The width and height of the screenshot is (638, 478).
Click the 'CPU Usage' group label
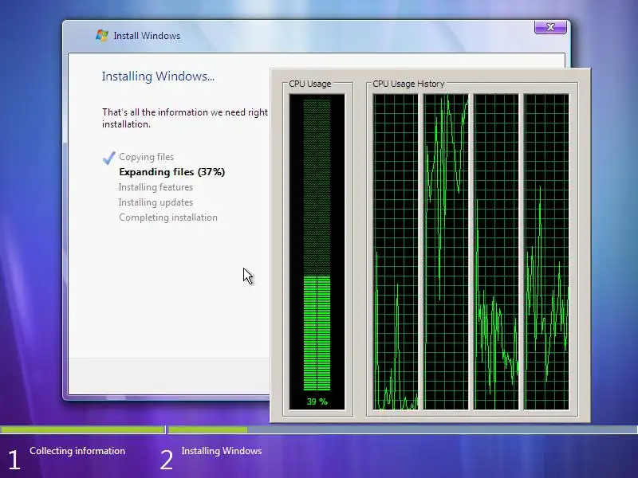[310, 84]
